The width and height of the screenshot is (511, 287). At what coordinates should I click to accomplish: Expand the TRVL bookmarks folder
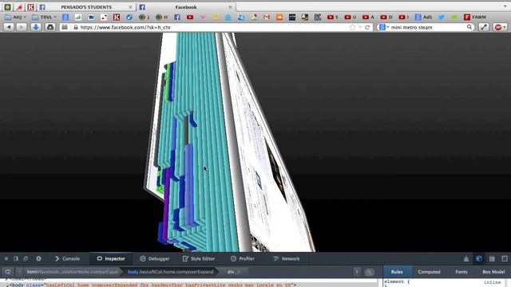click(44, 17)
